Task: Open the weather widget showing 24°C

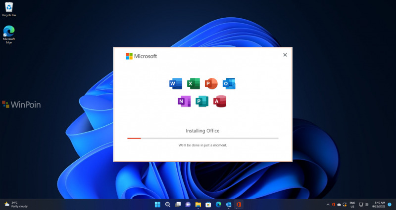Action: point(16,204)
